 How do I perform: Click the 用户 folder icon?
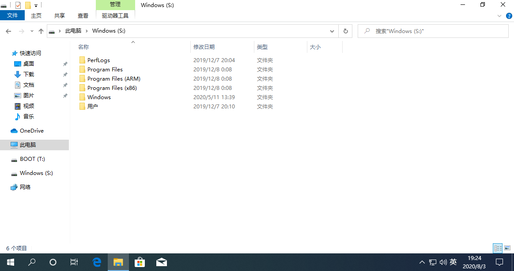tap(82, 106)
